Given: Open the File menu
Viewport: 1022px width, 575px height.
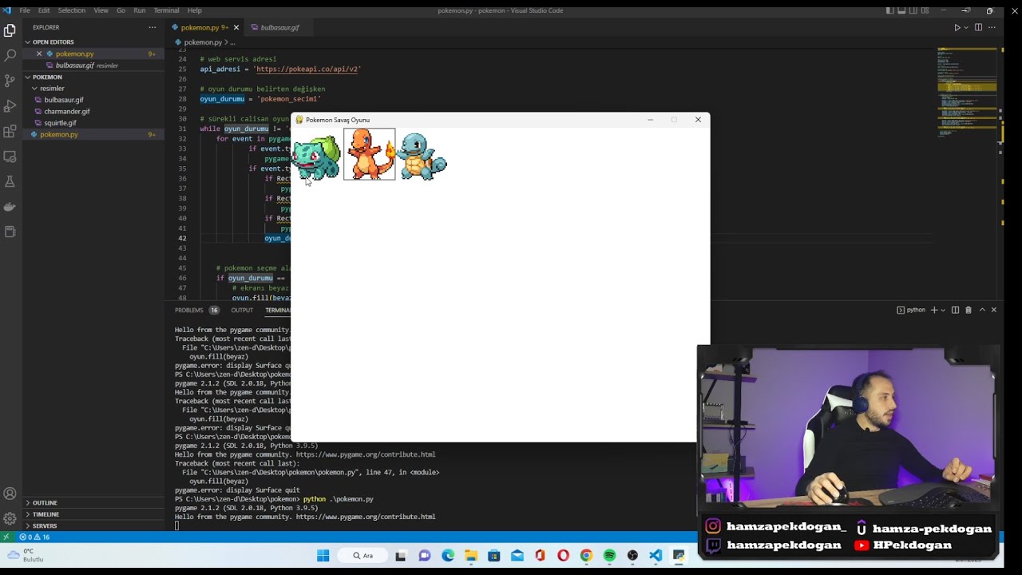Looking at the screenshot, I should 25,10.
